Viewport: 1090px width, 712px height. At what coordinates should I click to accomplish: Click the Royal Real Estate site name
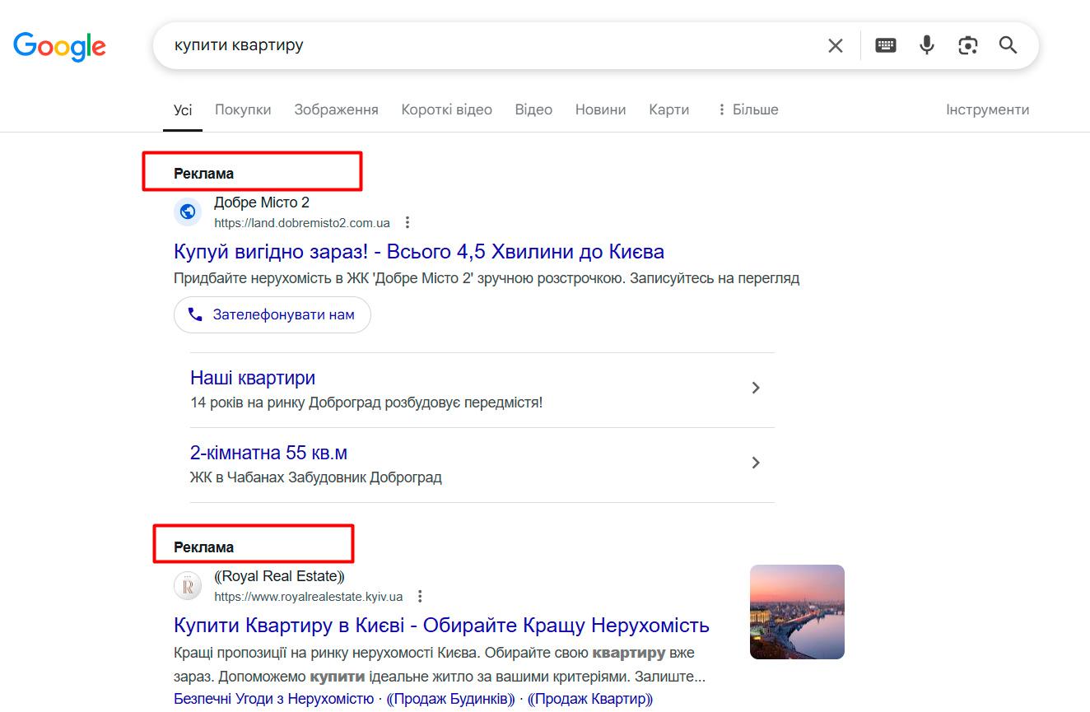279,576
